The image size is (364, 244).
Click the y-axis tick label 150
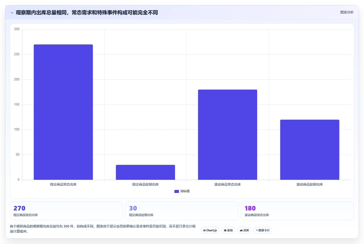pos(17,105)
